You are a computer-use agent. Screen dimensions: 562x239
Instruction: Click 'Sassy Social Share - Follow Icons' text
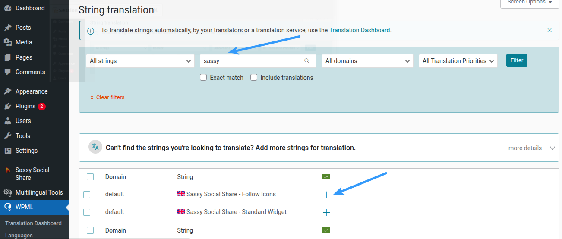(231, 194)
